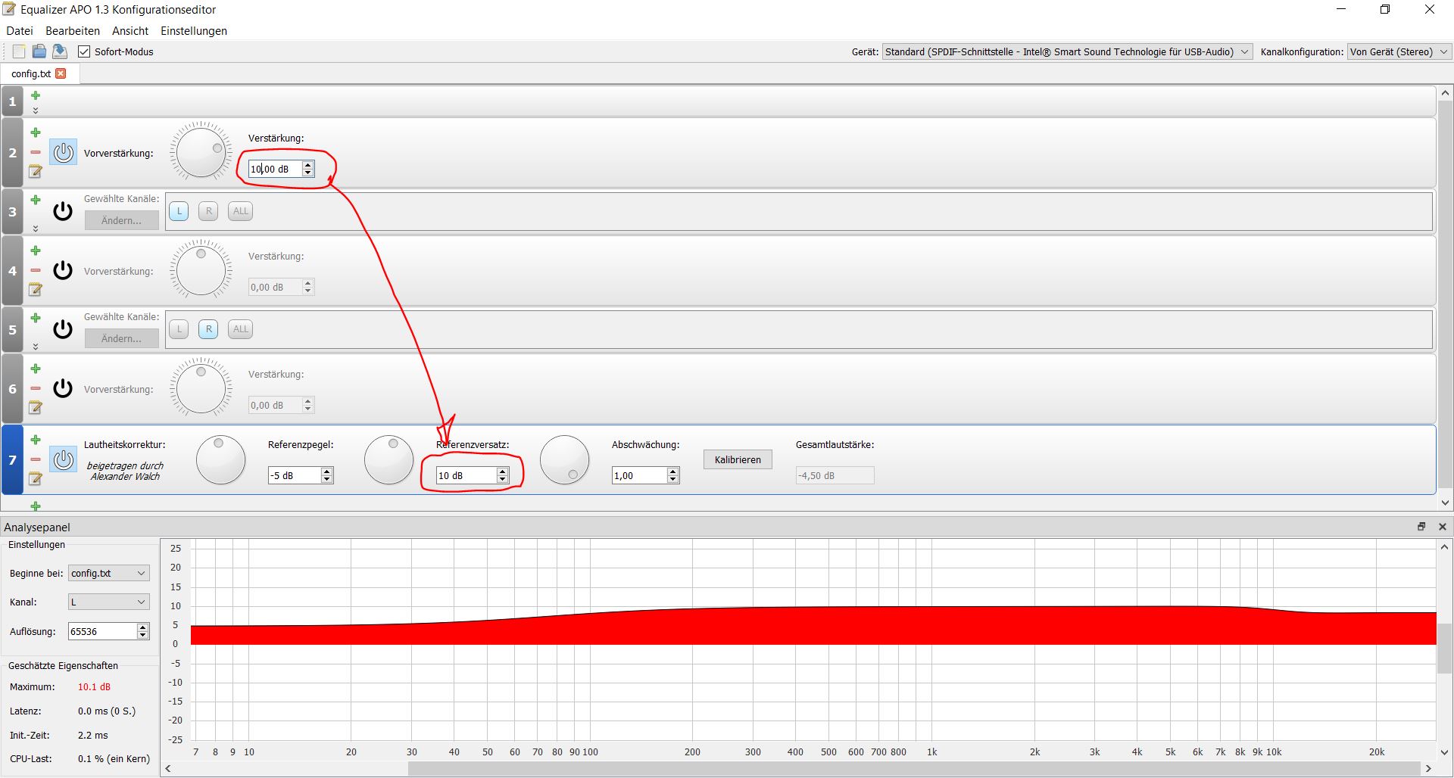The height and width of the screenshot is (778, 1454).
Task: Remove the Lautheitskorrektur filter row
Action: pos(36,459)
